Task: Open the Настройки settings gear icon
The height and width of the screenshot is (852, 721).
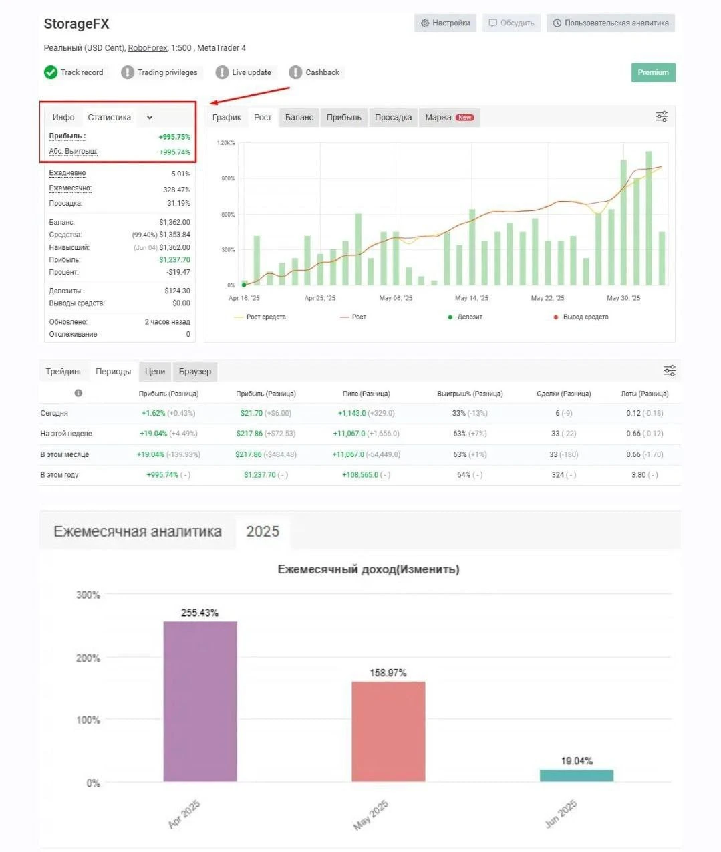Action: click(425, 22)
